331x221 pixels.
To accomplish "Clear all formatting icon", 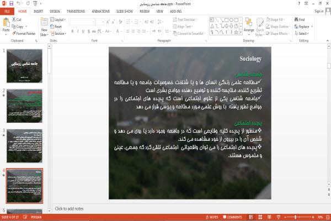I will click(120, 22).
